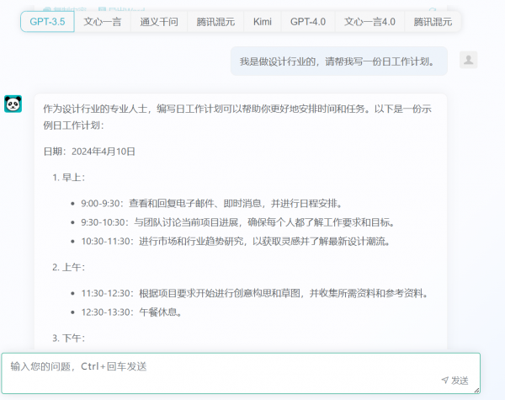
Task: Click the date line 2024年4月10日
Action: (x=89, y=152)
